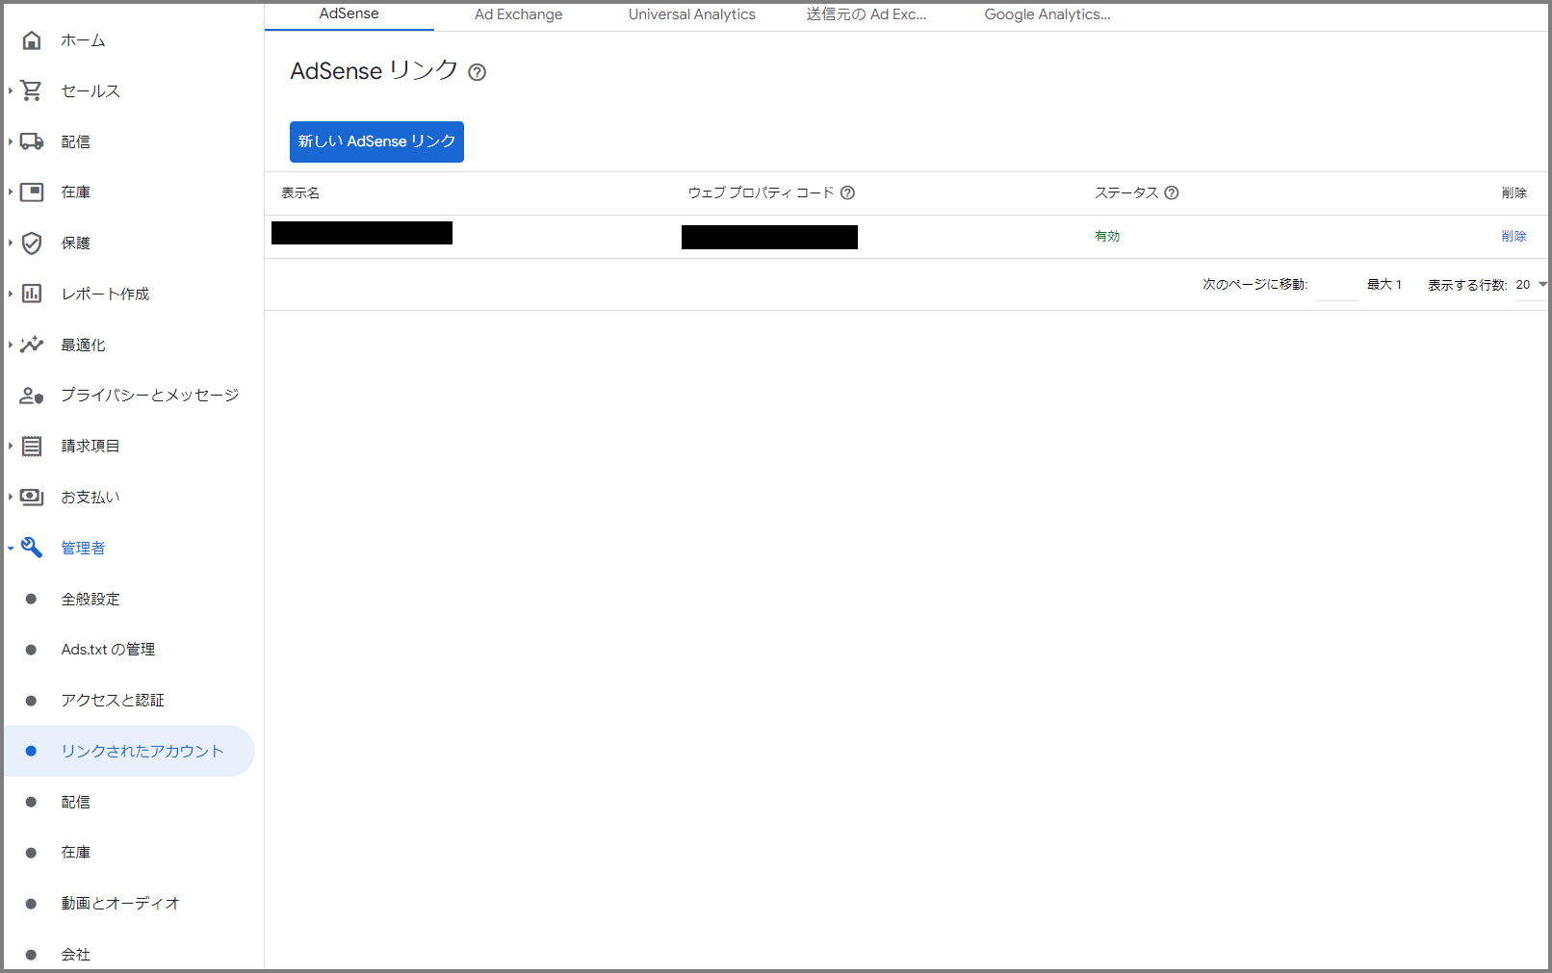Viewport: 1552px width, 973px height.
Task: Collapse the 管理者 section arrow
Action: (x=11, y=549)
